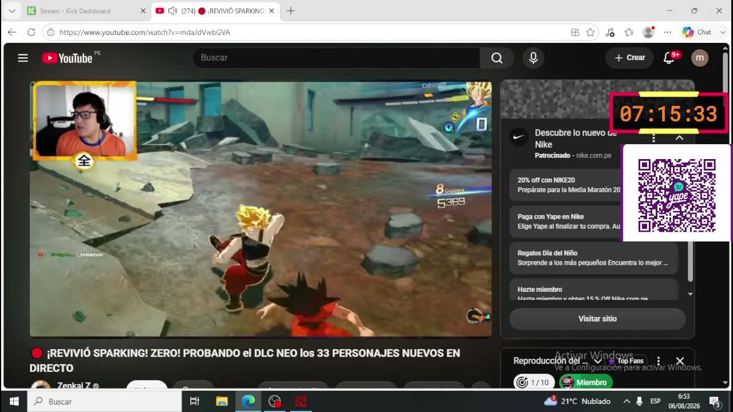Go to YouTube home via logo
Image resolution: width=733 pixels, height=412 pixels.
click(x=68, y=58)
